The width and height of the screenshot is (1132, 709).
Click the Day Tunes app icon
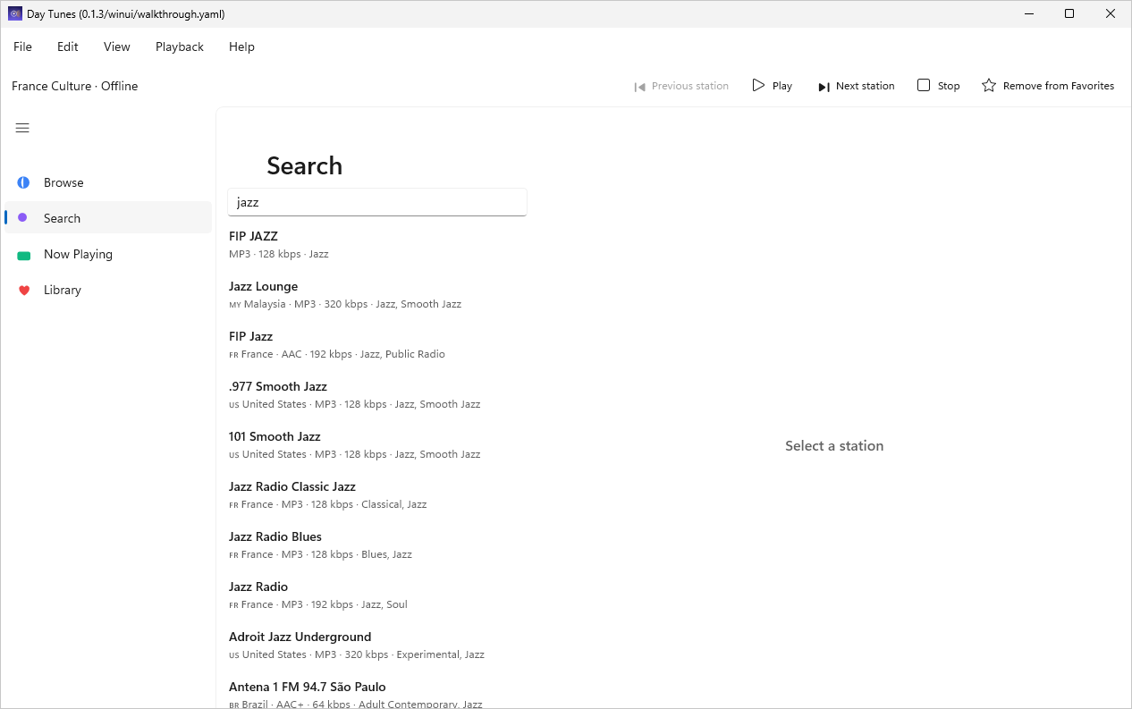point(15,13)
